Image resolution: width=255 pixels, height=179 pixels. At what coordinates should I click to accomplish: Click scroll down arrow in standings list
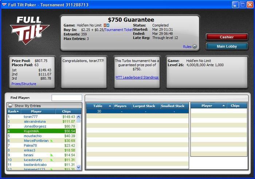79,167
